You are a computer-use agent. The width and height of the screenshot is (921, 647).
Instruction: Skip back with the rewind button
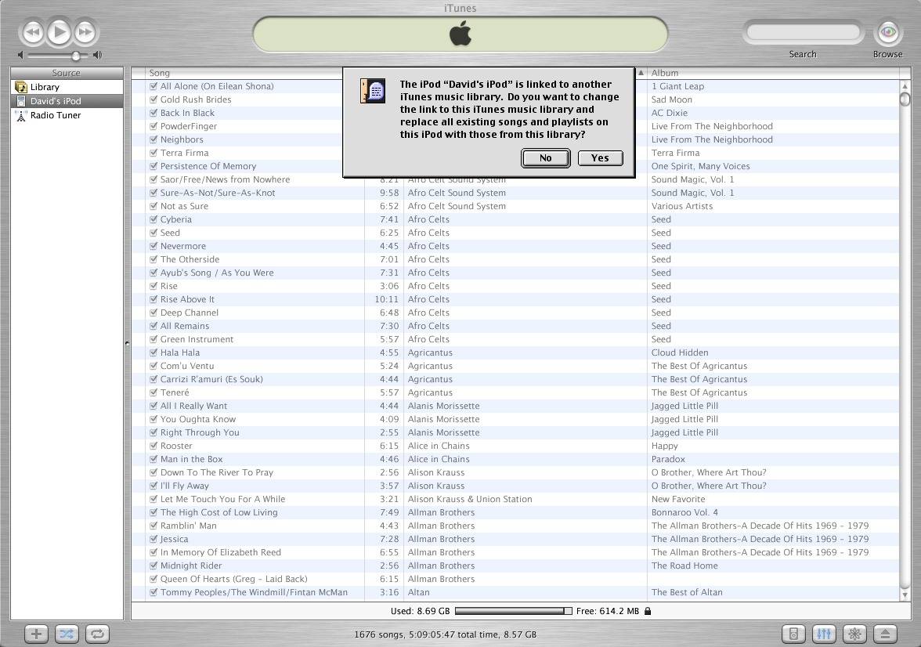click(x=33, y=32)
